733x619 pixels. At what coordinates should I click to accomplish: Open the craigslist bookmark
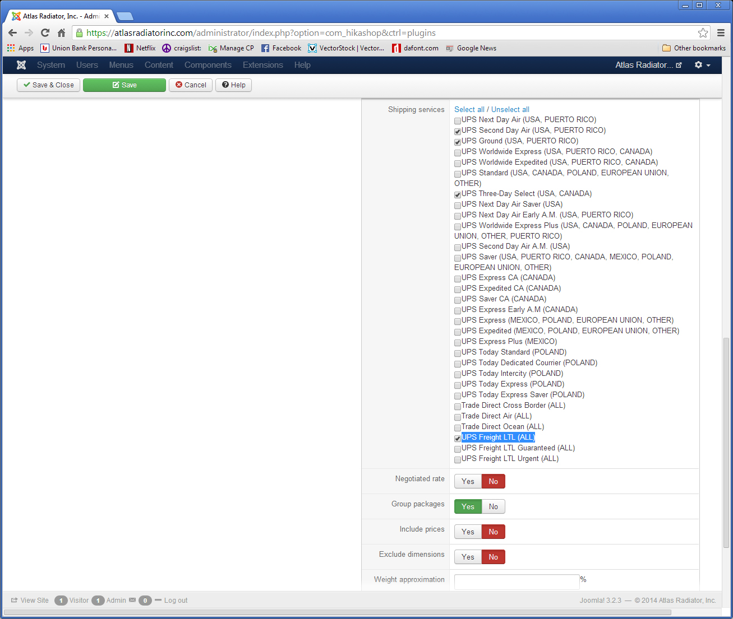click(x=182, y=48)
